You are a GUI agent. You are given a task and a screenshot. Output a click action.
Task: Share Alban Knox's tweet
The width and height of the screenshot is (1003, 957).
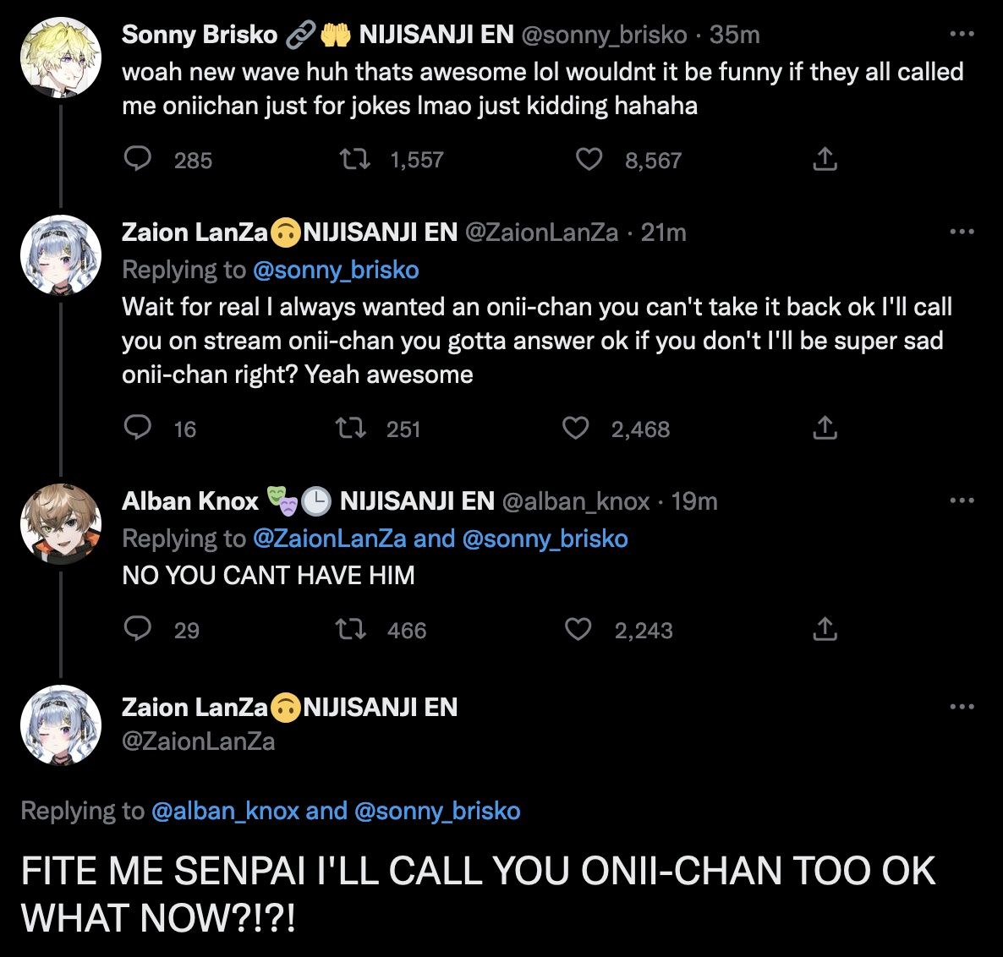click(x=825, y=629)
